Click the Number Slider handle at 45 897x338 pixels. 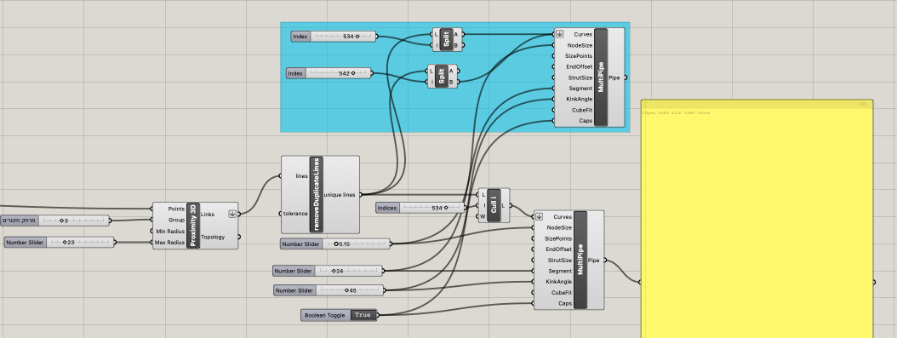pyautogui.click(x=346, y=290)
